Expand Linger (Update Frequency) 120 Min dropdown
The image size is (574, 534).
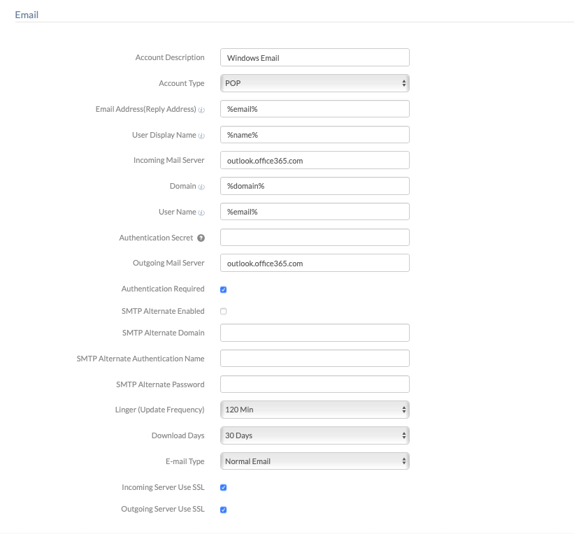pos(315,410)
